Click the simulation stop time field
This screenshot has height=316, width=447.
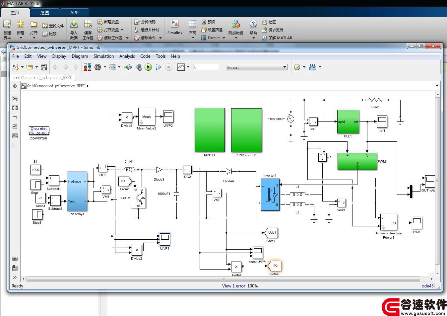coord(206,67)
